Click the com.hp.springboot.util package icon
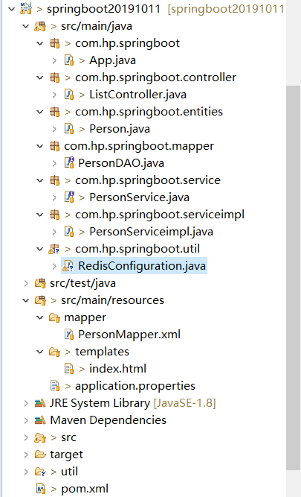 tap(54, 249)
